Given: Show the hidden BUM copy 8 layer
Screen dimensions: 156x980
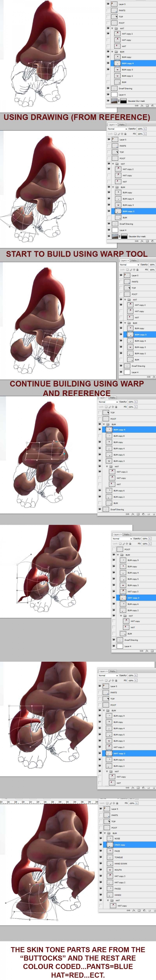Looking at the screenshot, I should coord(100,436).
